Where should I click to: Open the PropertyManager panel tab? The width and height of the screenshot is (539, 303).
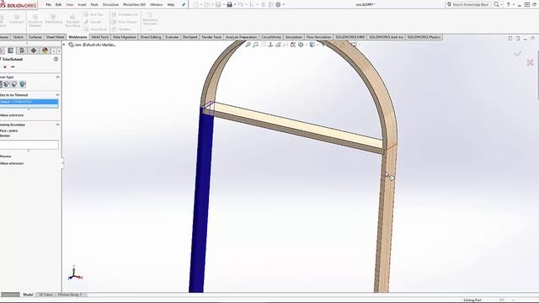(x=11, y=50)
